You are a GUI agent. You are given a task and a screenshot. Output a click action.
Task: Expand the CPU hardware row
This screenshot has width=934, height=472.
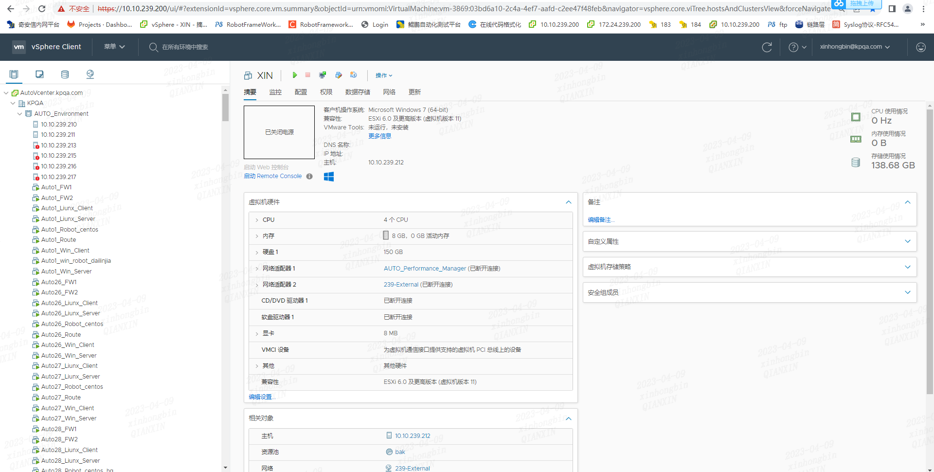tap(257, 220)
